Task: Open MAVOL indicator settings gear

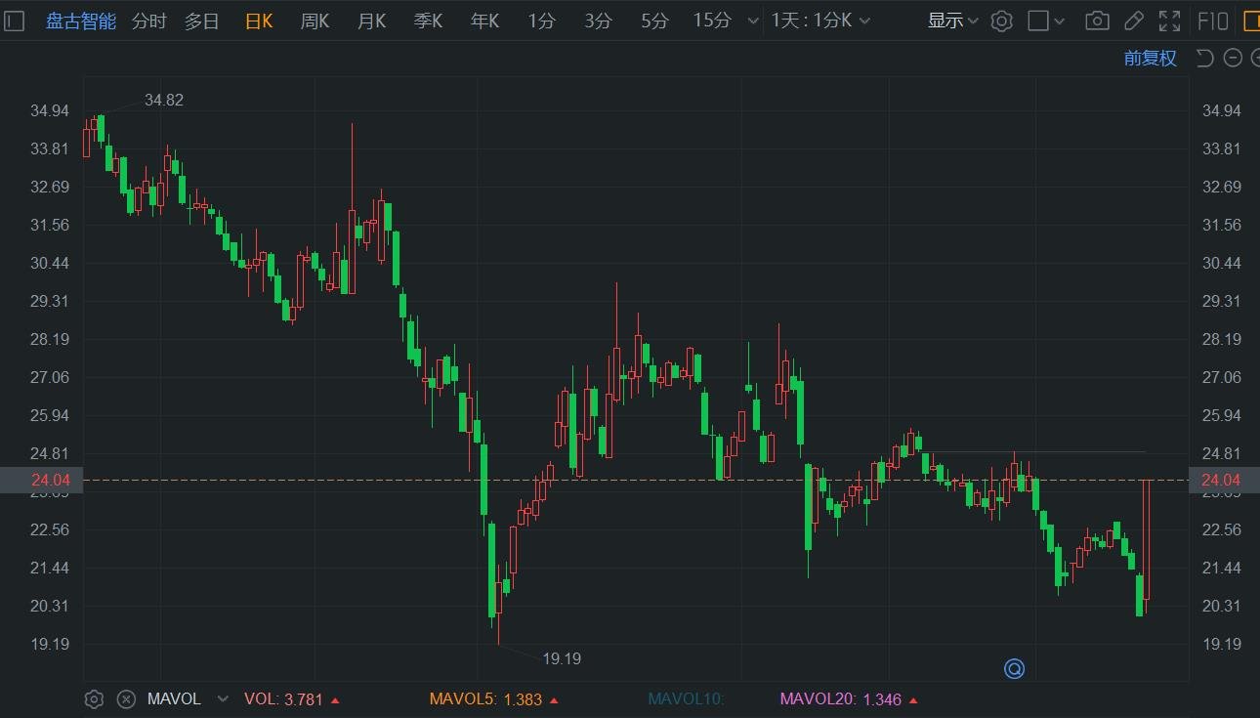Action: tap(94, 699)
